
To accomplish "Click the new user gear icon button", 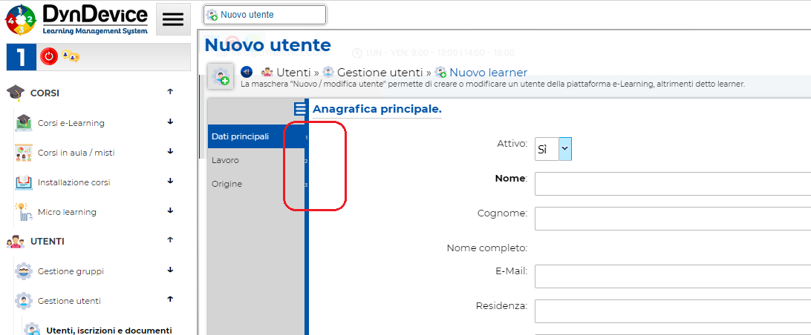I will (x=221, y=76).
